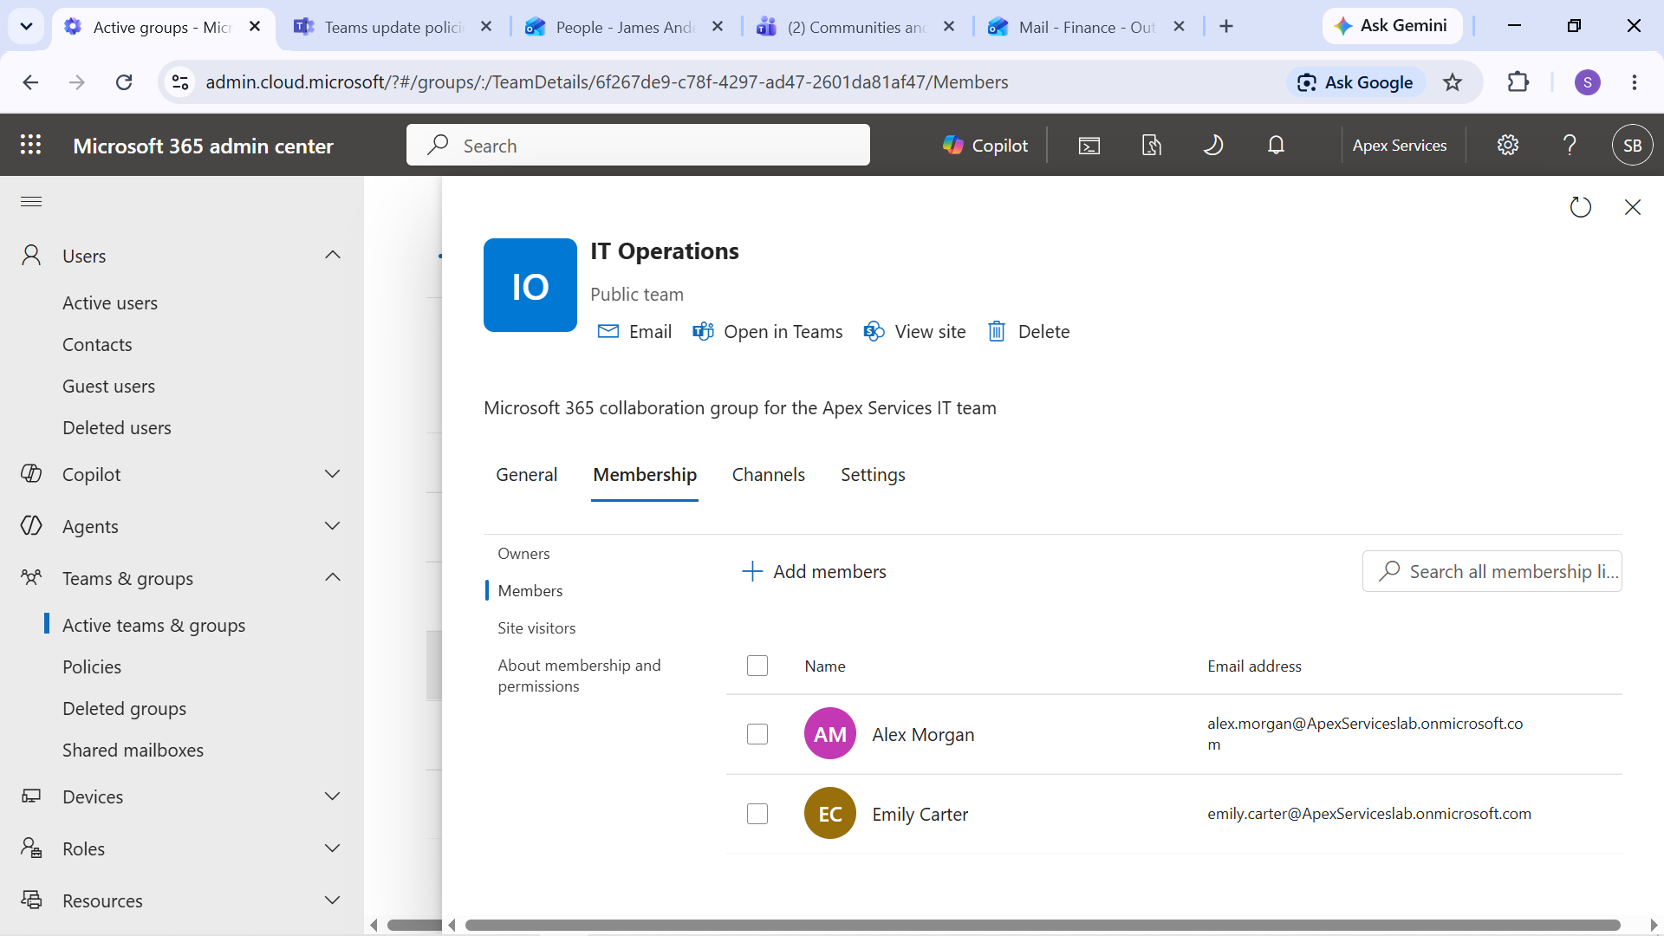
Task: Expand the Agents navigation section
Action: tap(333, 526)
